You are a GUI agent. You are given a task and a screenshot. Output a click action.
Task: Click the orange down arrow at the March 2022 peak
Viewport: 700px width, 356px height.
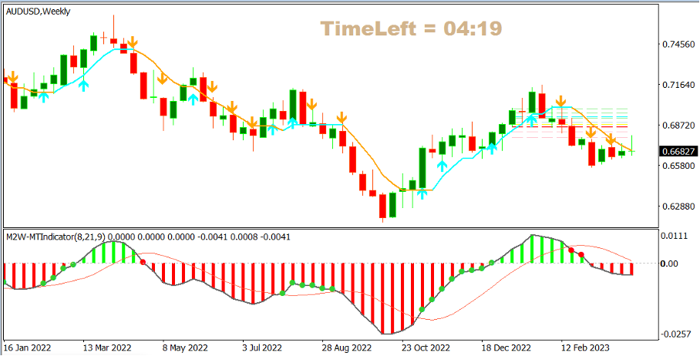coord(133,42)
